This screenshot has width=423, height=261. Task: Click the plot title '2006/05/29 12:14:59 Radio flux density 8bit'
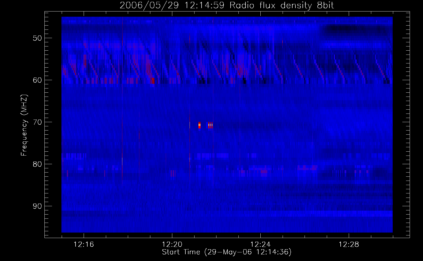[227, 5]
